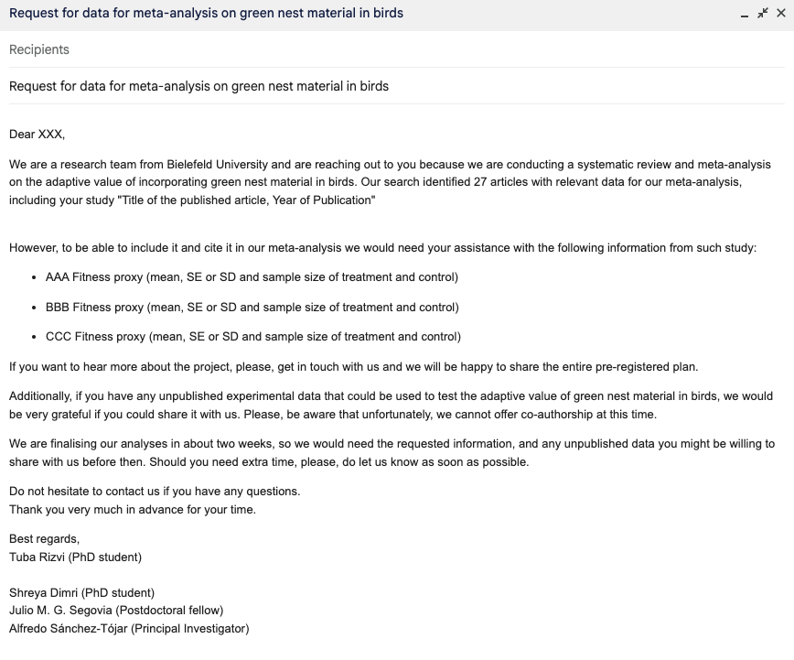Viewport: 794px width, 660px height.
Task: Close and save the draft
Action: click(779, 14)
